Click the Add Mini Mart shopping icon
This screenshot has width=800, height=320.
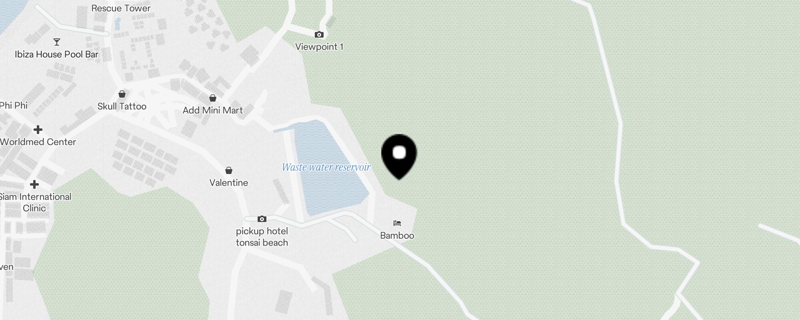pyautogui.click(x=213, y=98)
